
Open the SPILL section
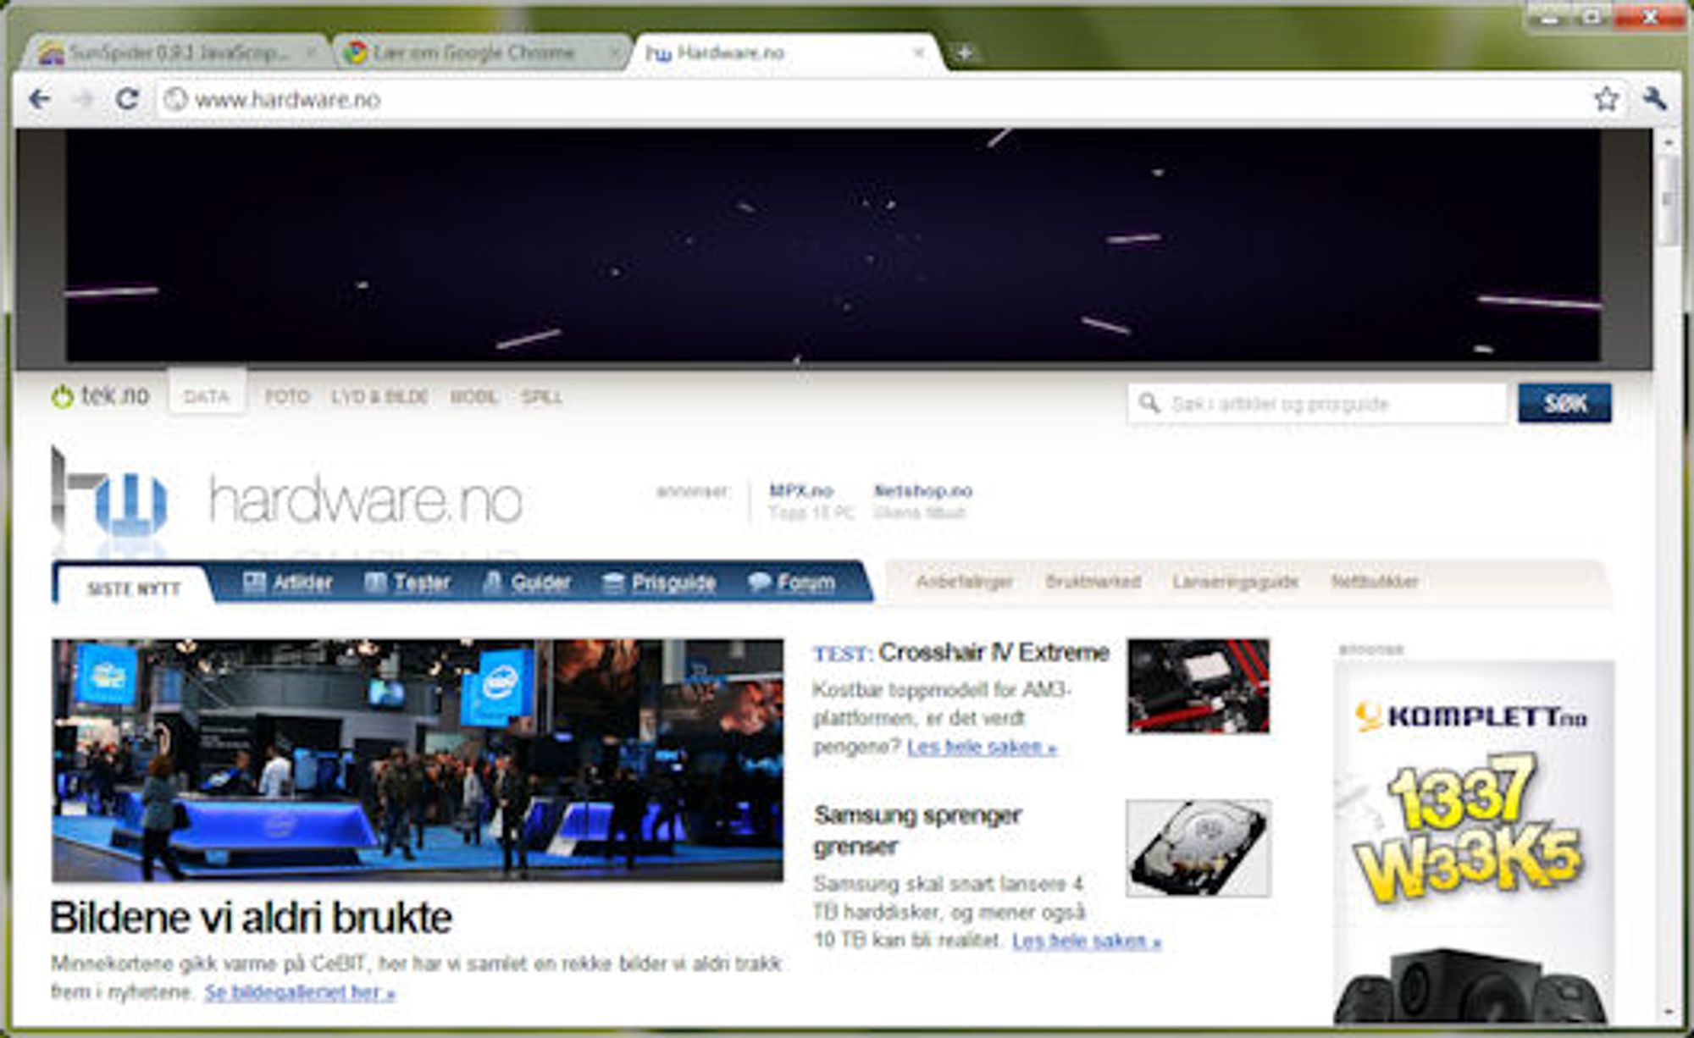pyautogui.click(x=542, y=396)
